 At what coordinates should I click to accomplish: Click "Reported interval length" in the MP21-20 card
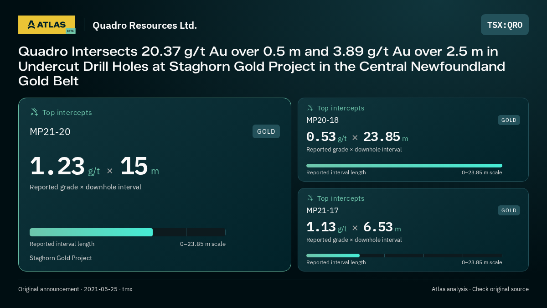62,244
